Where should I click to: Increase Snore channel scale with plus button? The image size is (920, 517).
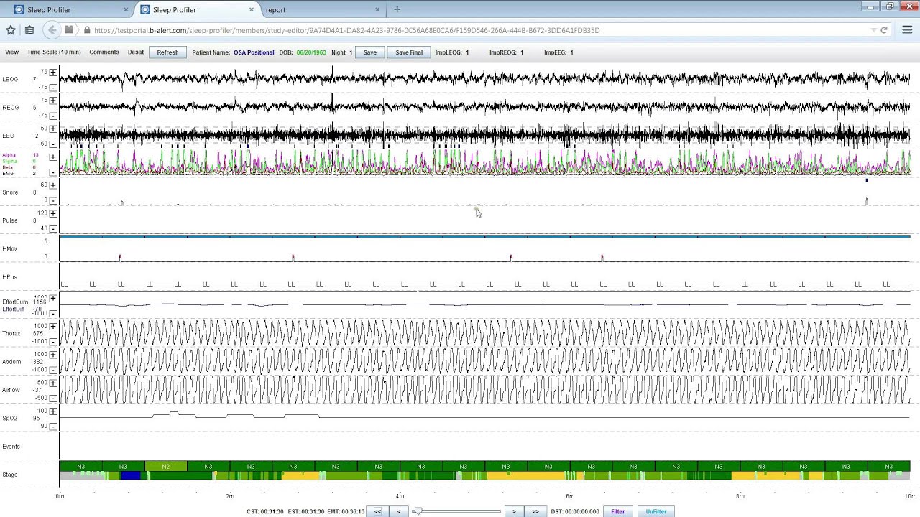53,185
